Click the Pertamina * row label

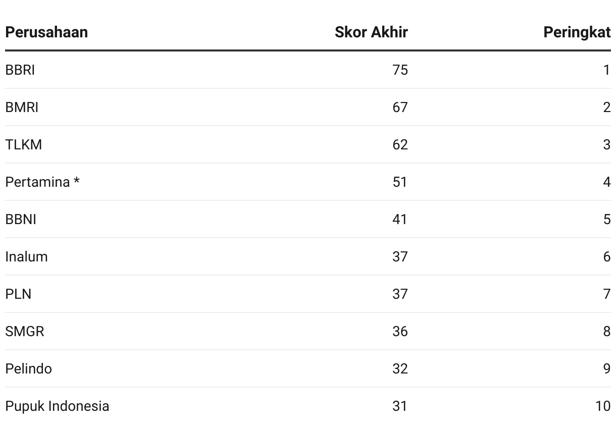42,182
